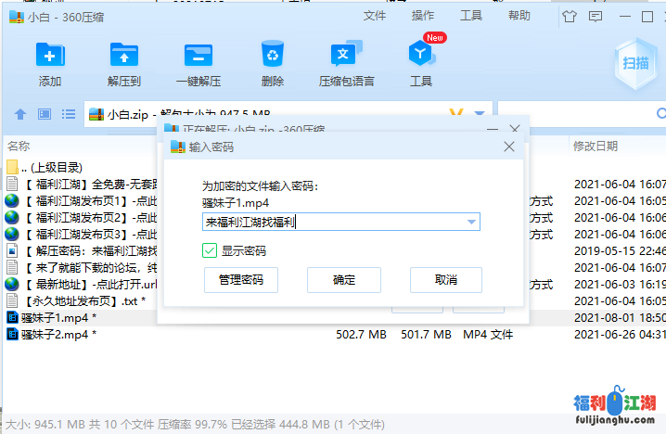This screenshot has width=666, height=434.
Task: Click the 扫描 (Scan) button icon
Action: pyautogui.click(x=635, y=62)
